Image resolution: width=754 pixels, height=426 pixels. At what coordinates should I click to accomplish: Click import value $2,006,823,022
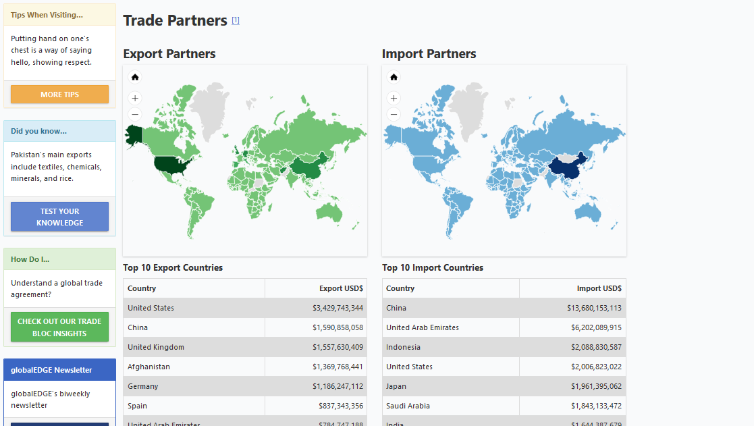[596, 367]
